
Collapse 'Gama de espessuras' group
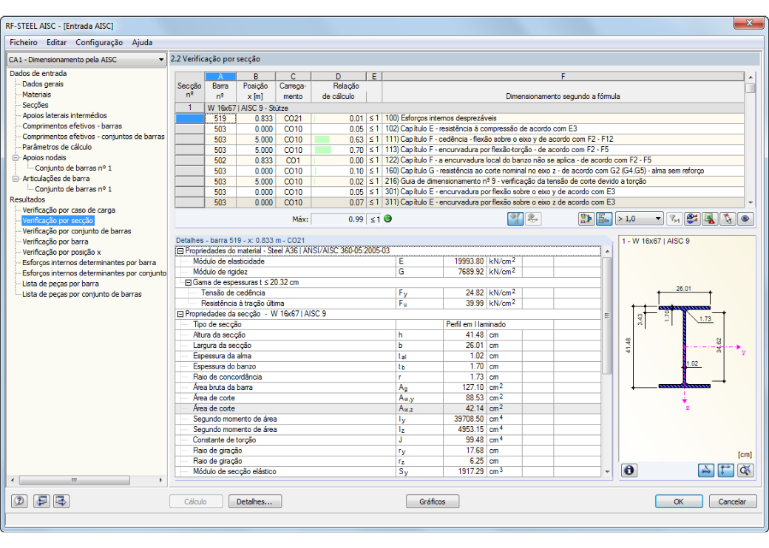(x=188, y=283)
